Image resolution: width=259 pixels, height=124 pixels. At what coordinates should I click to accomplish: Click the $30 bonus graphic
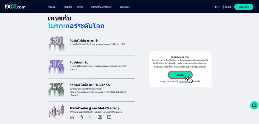coord(56,44)
